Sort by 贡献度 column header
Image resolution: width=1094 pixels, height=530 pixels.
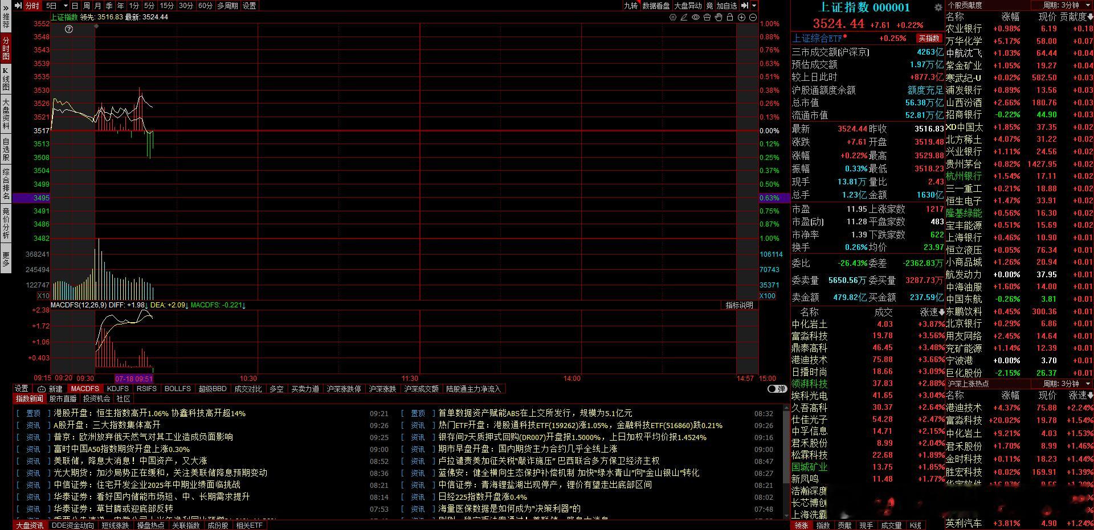[x=1076, y=17]
